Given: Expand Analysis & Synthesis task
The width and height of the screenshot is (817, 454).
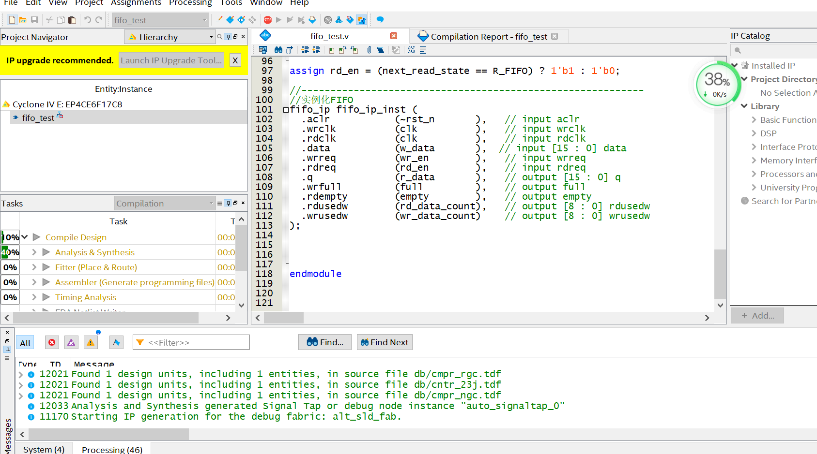Looking at the screenshot, I should (x=34, y=252).
